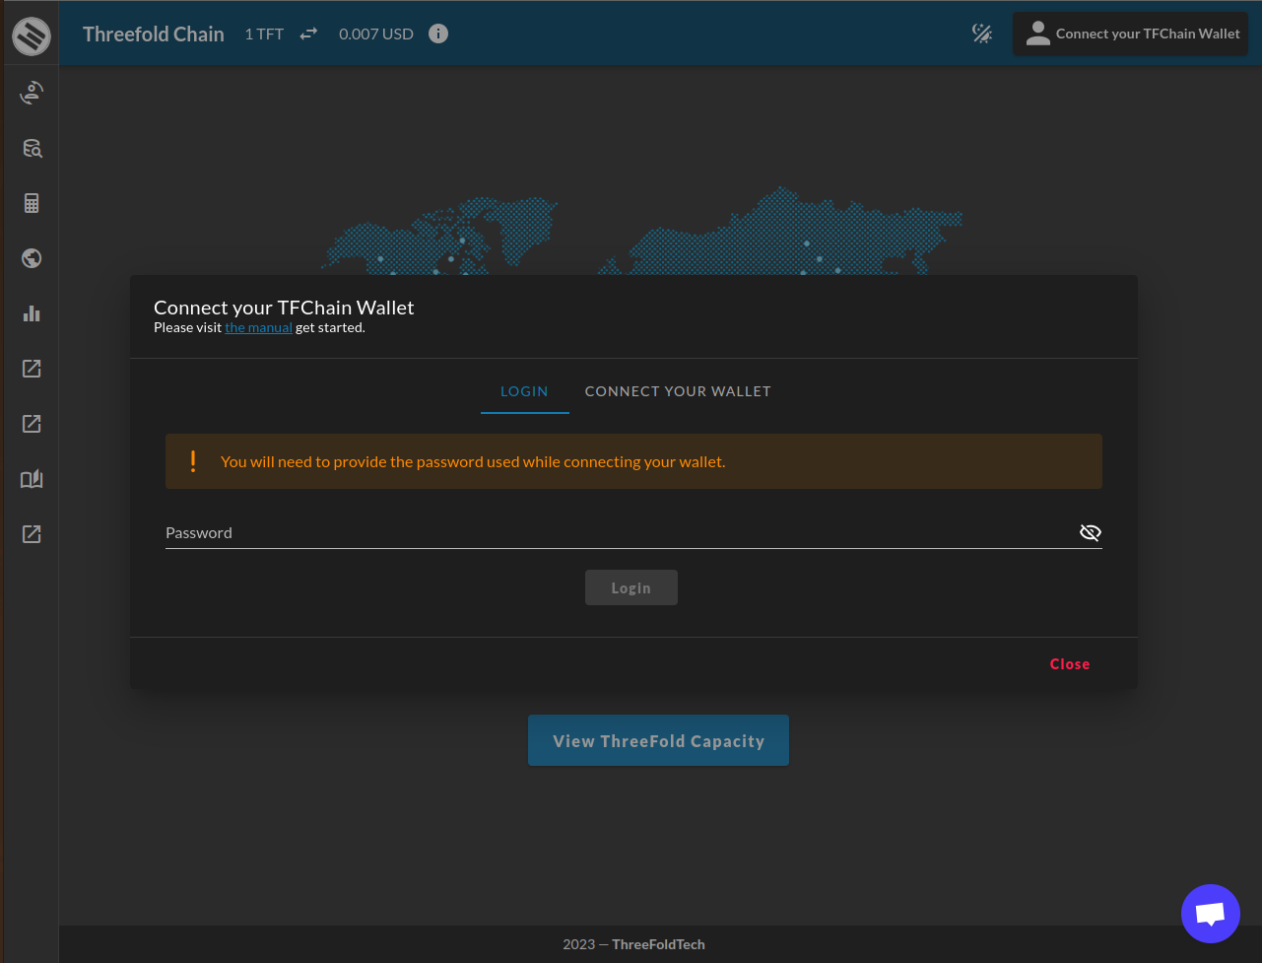Click the info icon next to 0.007 USD
Image resolution: width=1262 pixels, height=963 pixels.
[438, 34]
